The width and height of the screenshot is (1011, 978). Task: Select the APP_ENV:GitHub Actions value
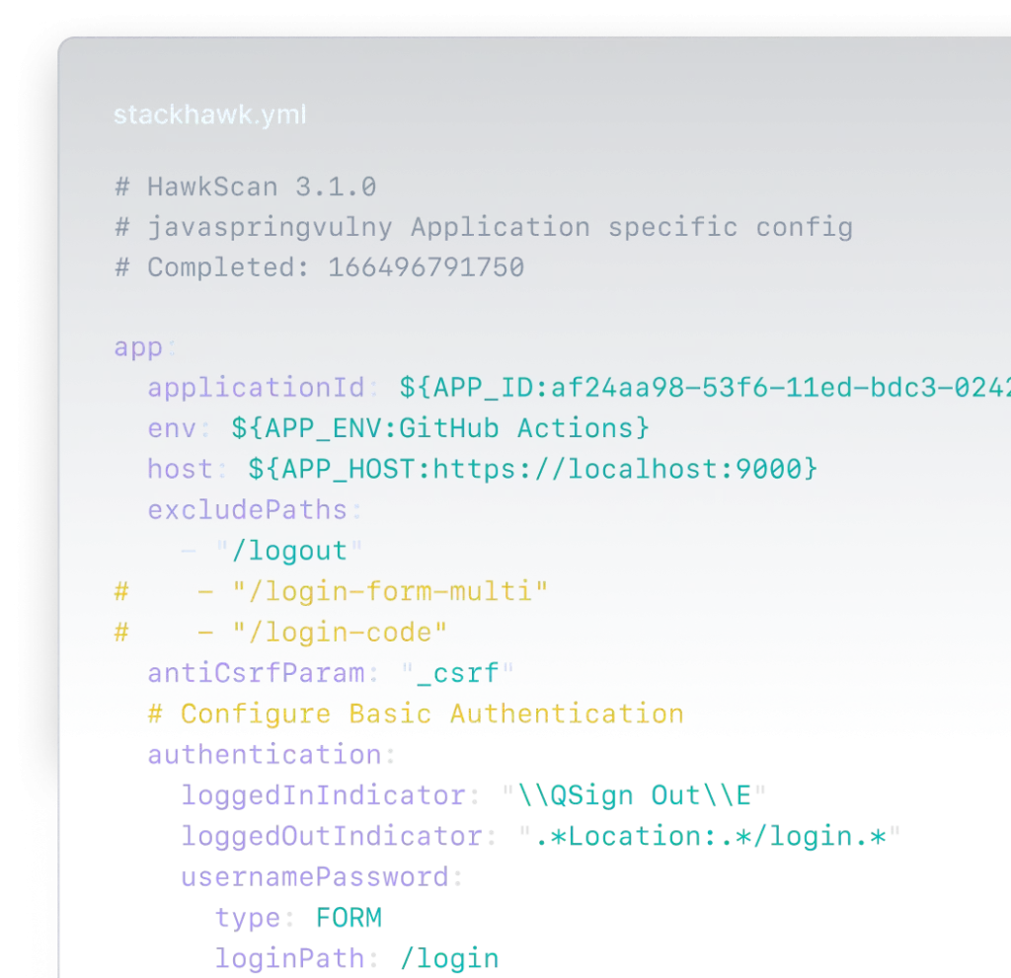coord(440,428)
